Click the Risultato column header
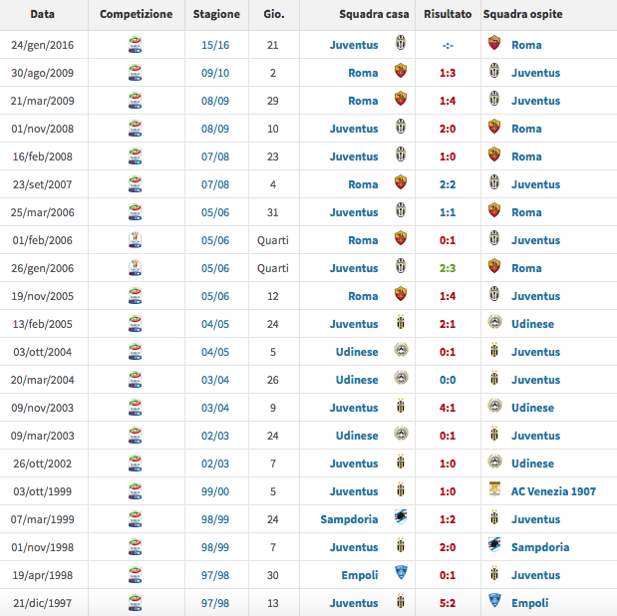 coord(448,15)
